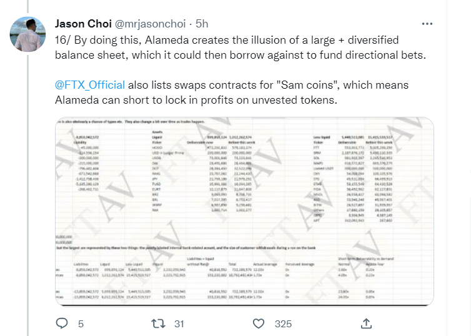The height and width of the screenshot is (336, 471).
Task: Like the tweet with the heart icon
Action: click(x=259, y=324)
